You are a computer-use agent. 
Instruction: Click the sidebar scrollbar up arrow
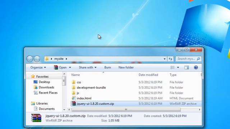coord(64,74)
